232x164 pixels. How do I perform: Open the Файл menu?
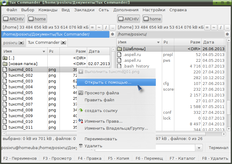(x=12, y=10)
